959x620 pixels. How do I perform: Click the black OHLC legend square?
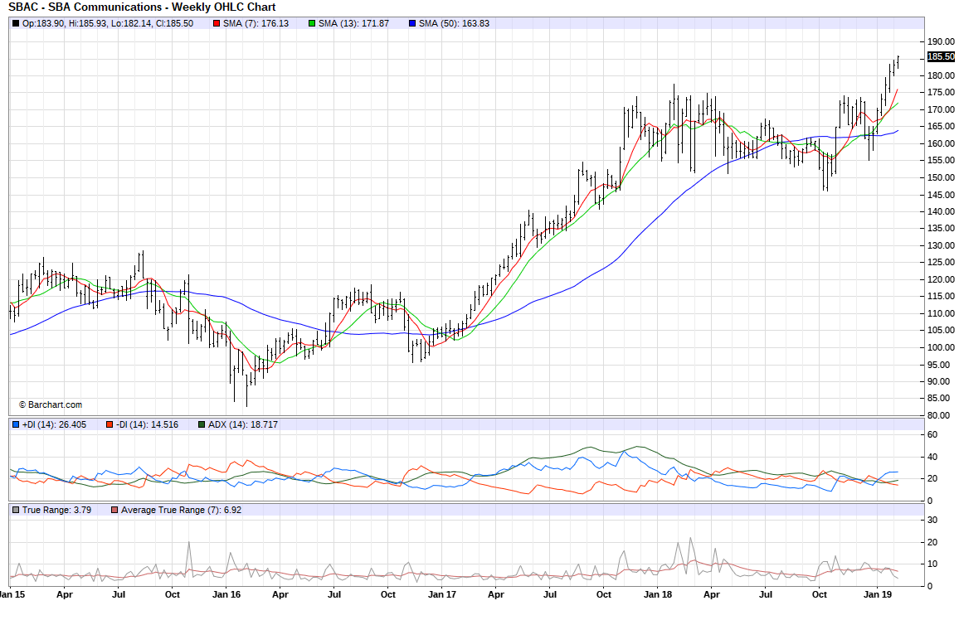(x=16, y=23)
